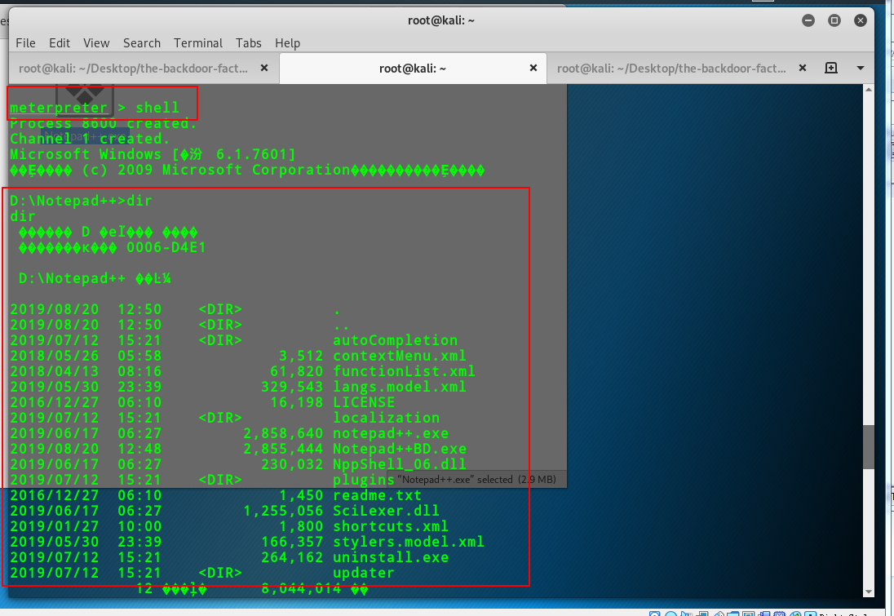Click the functionList.xml file name
The height and width of the screenshot is (616, 894).
405,371
